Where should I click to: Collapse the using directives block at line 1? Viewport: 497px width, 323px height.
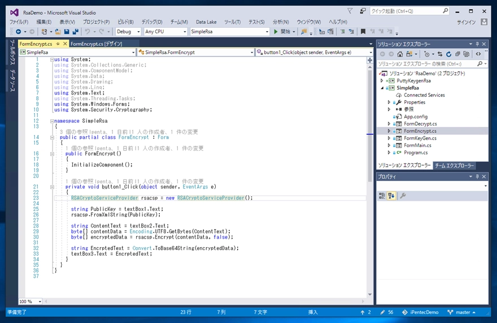pyautogui.click(x=52, y=59)
